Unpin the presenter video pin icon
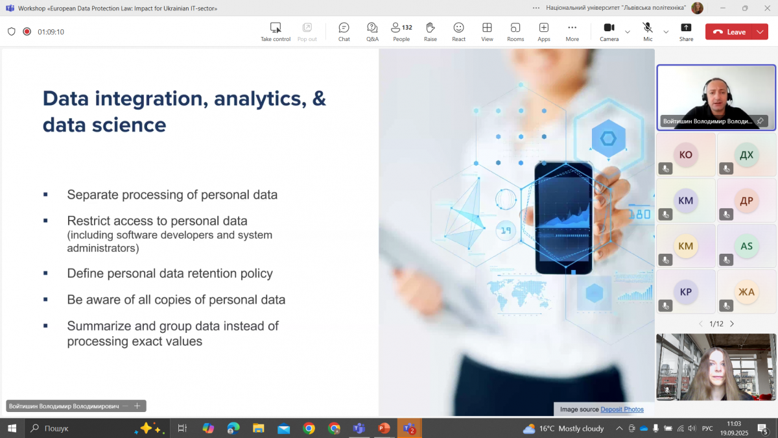 (760, 121)
